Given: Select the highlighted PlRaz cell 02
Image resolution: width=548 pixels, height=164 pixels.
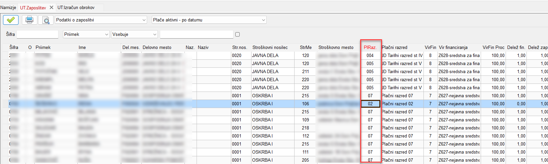Looking at the screenshot, I should (370, 104).
